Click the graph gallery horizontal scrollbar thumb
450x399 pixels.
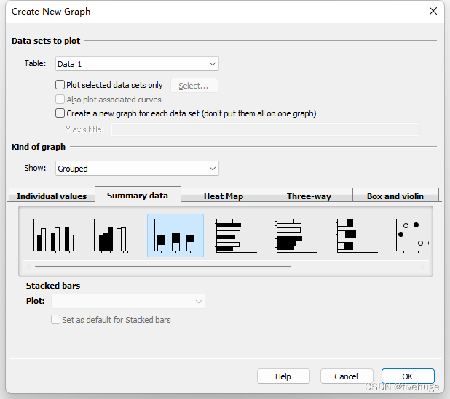tap(163, 267)
